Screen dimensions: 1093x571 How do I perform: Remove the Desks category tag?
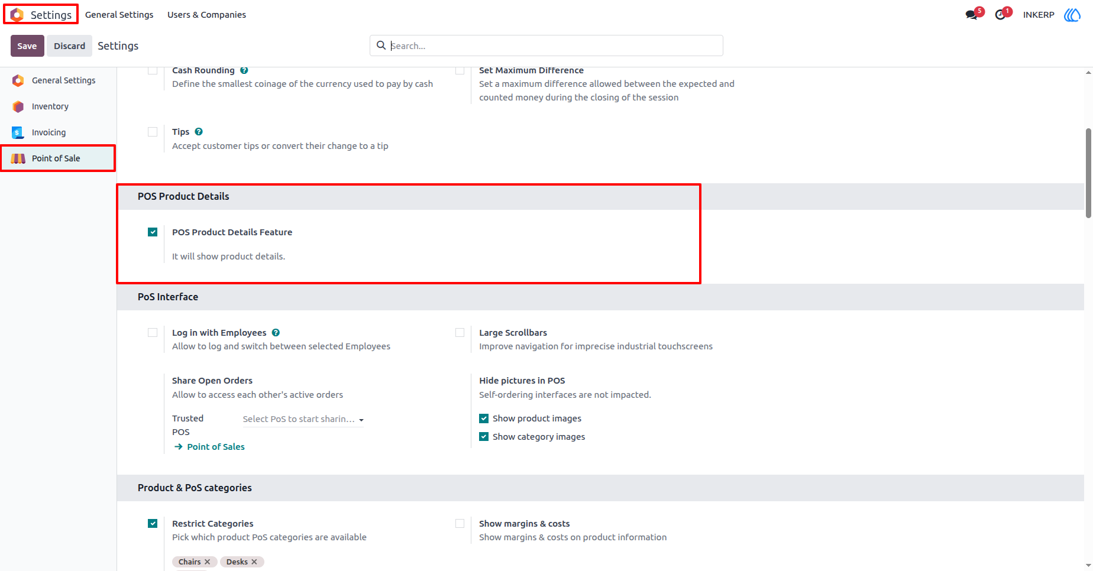[254, 562]
